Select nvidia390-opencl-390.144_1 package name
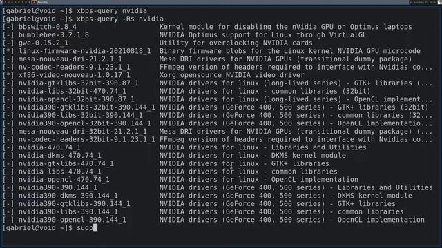This screenshot has width=442, height=248. 73,220
